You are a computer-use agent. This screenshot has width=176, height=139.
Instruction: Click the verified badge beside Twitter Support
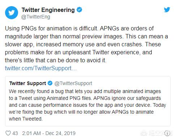(50, 83)
